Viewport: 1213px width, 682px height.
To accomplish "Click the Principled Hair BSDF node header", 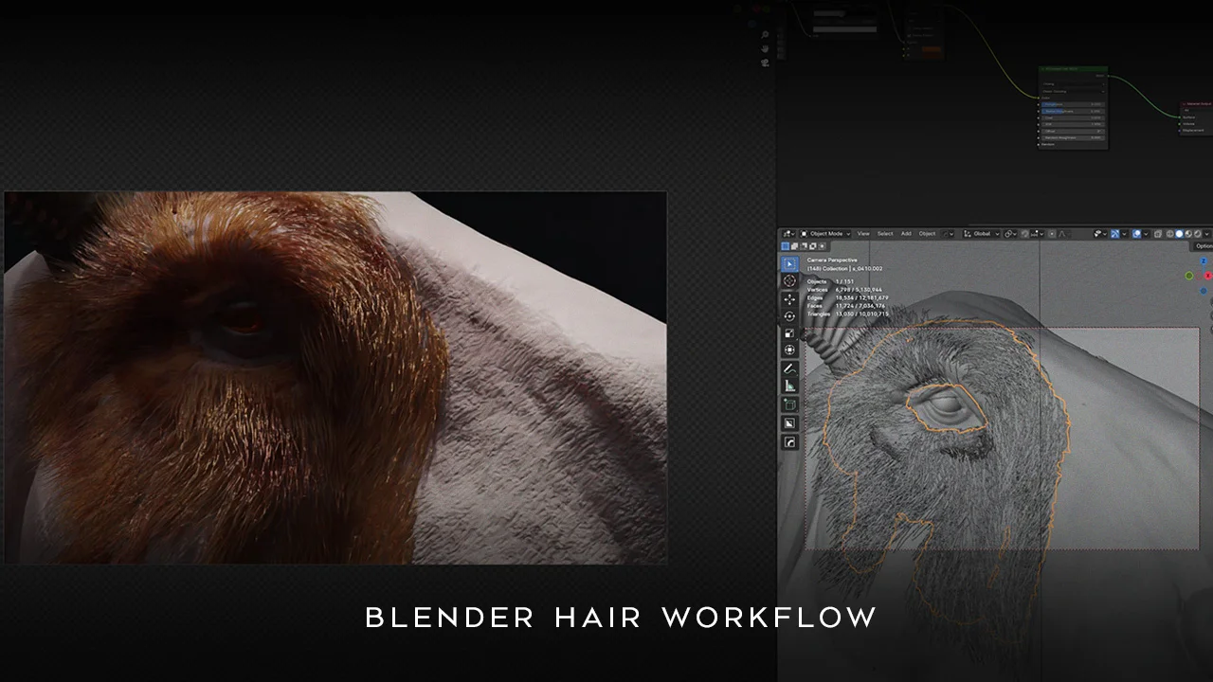I will pyautogui.click(x=1074, y=69).
